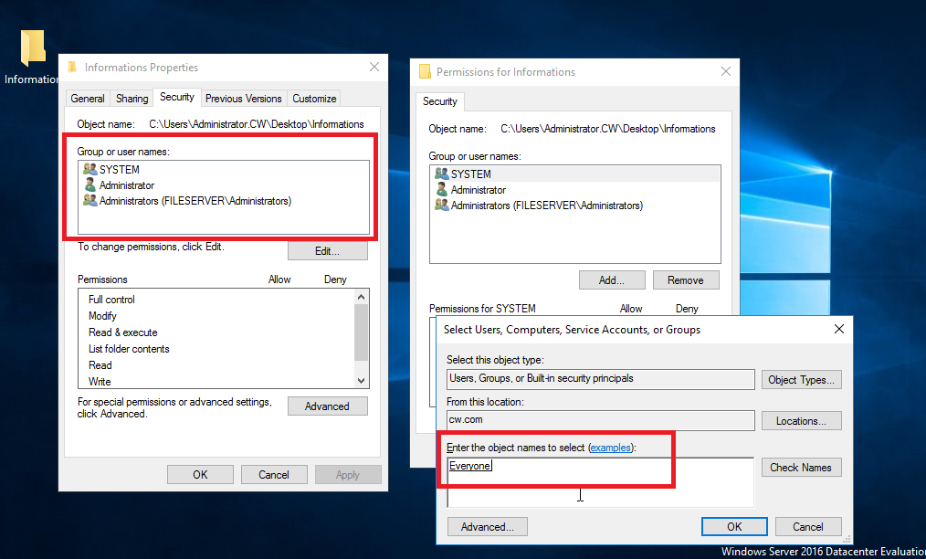Switch to the General tab
The height and width of the screenshot is (559, 926).
coord(88,99)
